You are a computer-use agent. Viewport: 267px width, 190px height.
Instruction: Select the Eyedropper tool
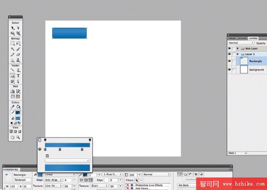tap(12, 107)
